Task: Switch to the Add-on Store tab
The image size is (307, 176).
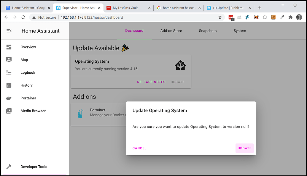Action: point(171,31)
